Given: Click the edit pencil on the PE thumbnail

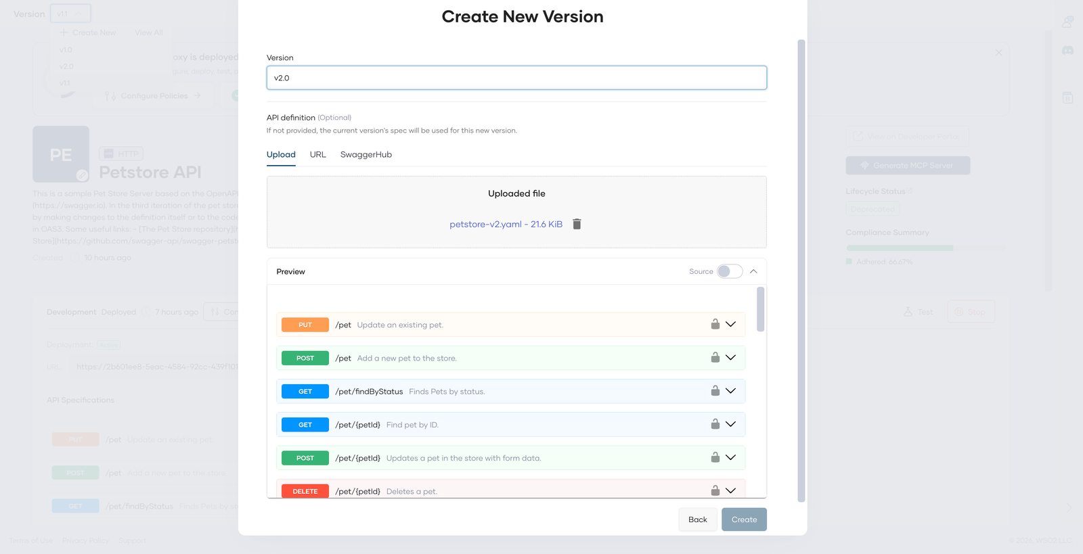Looking at the screenshot, I should [82, 176].
